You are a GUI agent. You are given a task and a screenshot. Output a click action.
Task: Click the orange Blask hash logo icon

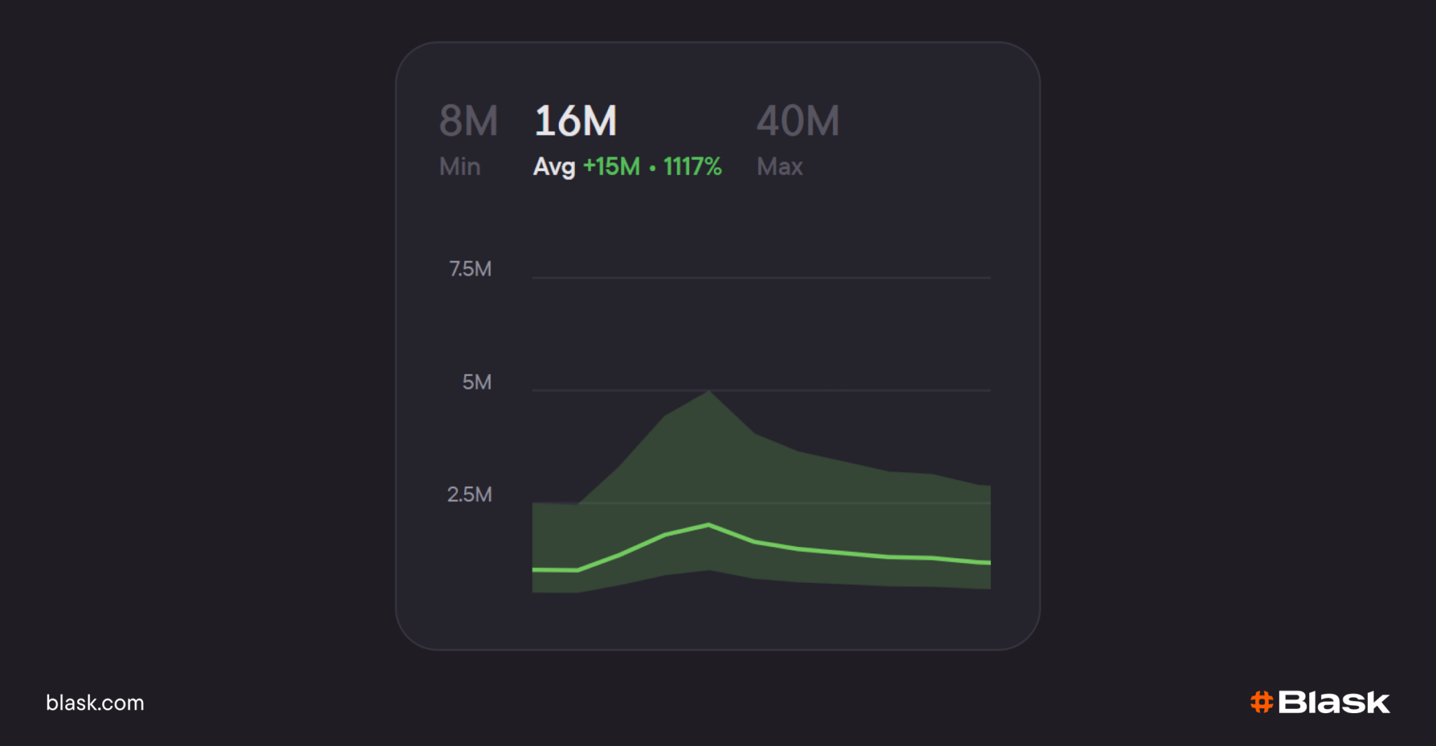click(x=1261, y=702)
